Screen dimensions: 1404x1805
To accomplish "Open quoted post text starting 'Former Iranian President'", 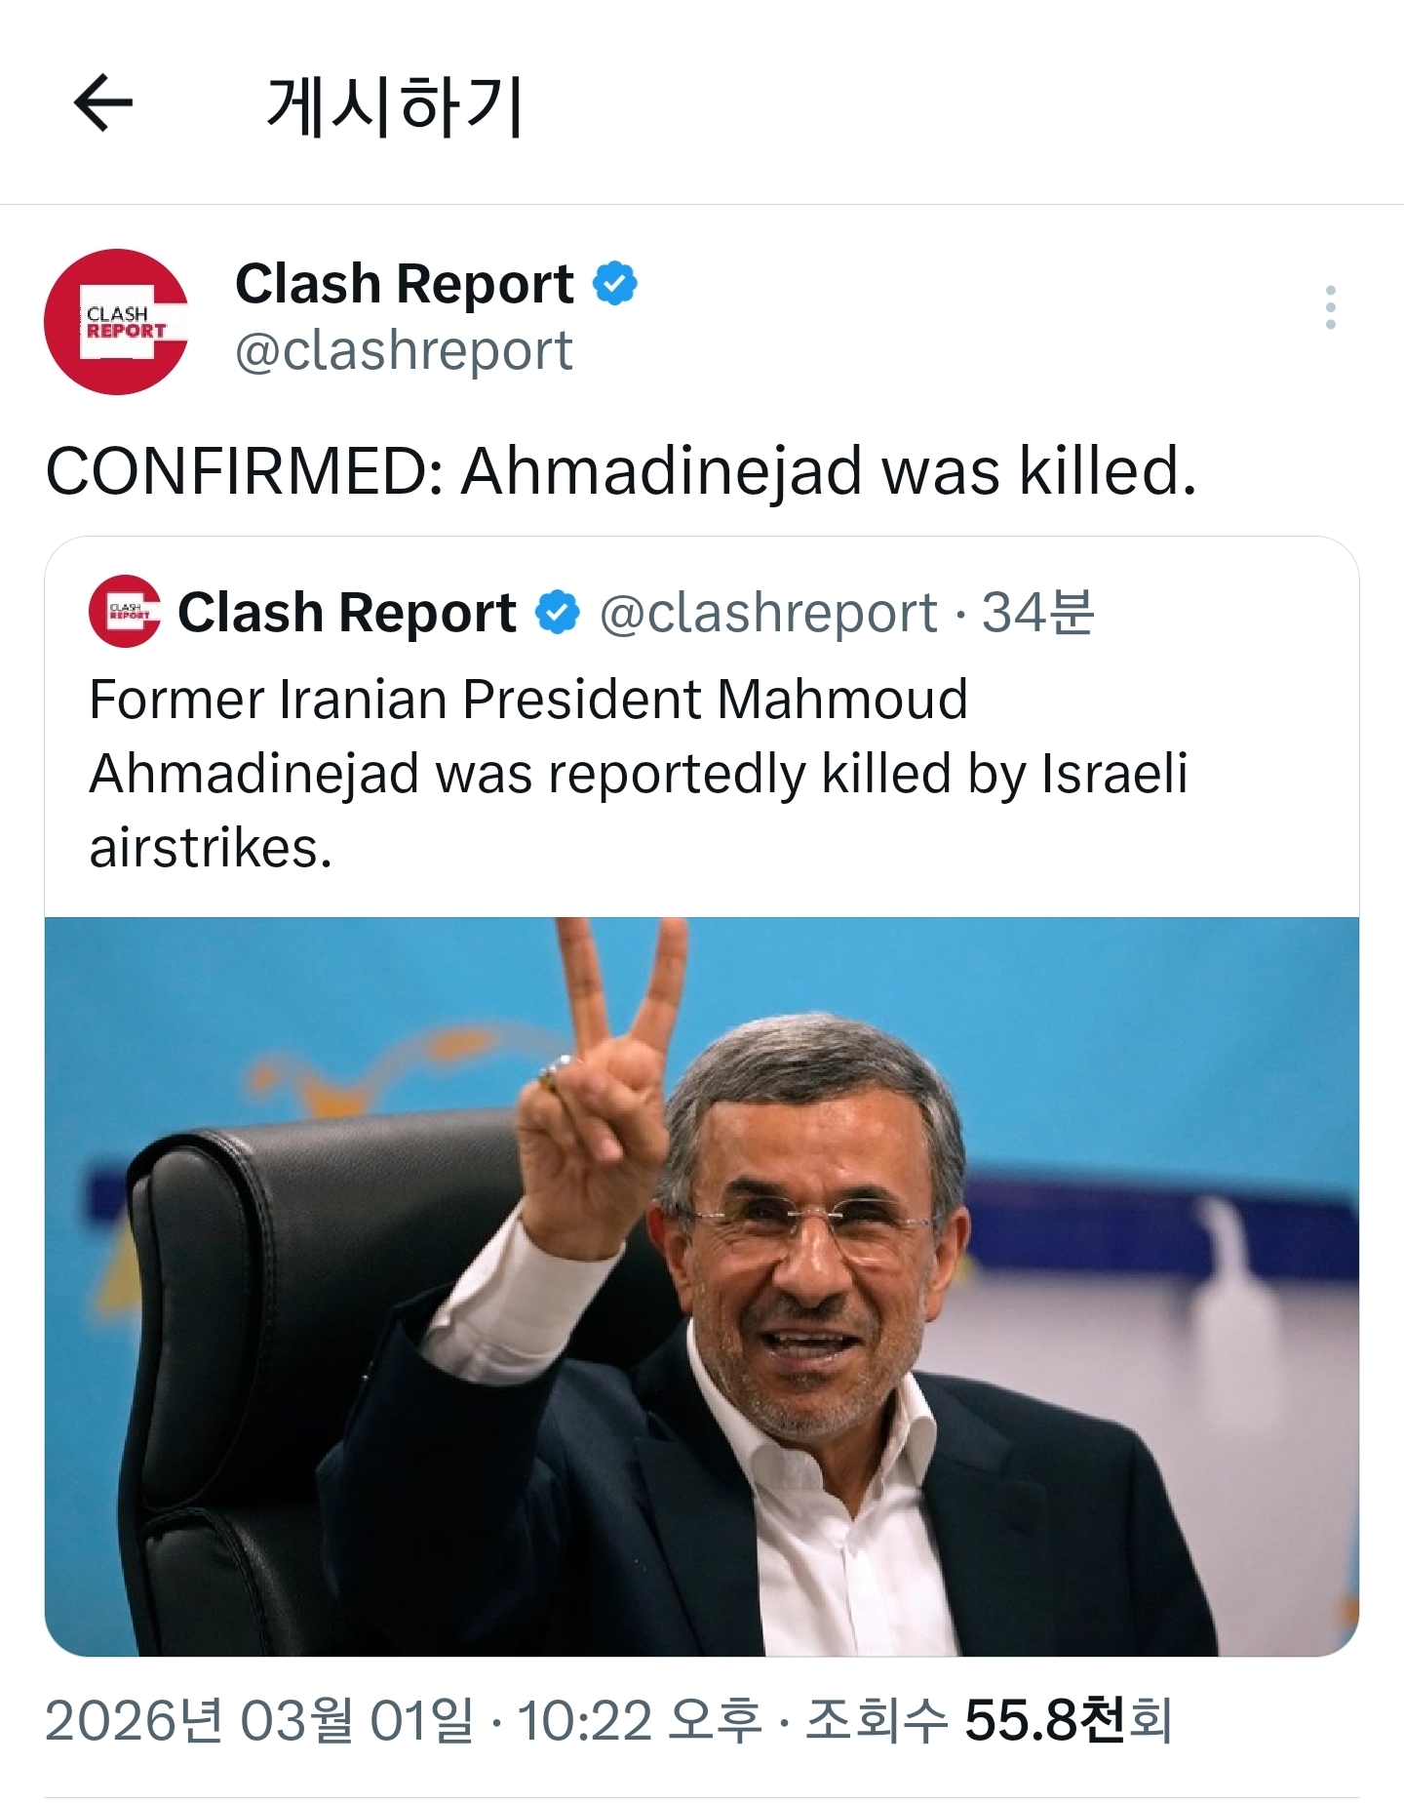I will click(x=639, y=773).
